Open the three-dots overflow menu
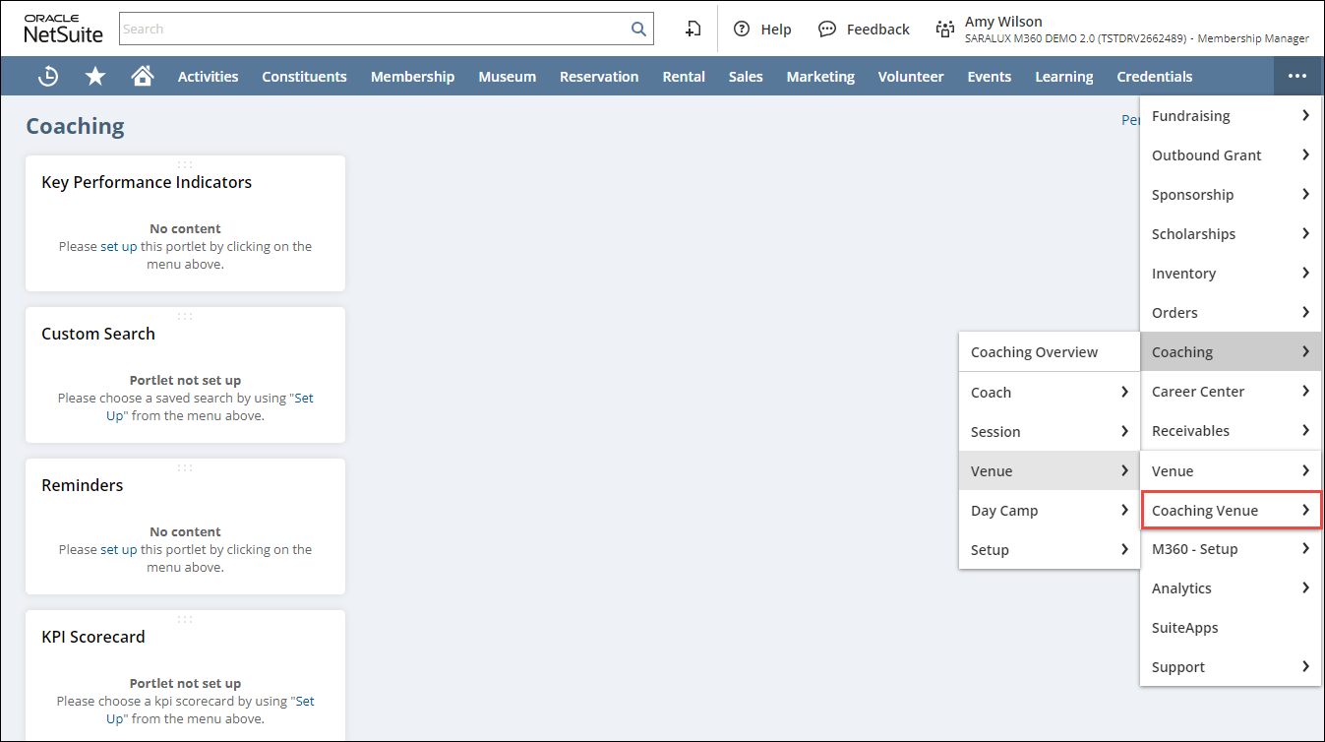Screen dimensions: 1325x742 [x=1296, y=77]
